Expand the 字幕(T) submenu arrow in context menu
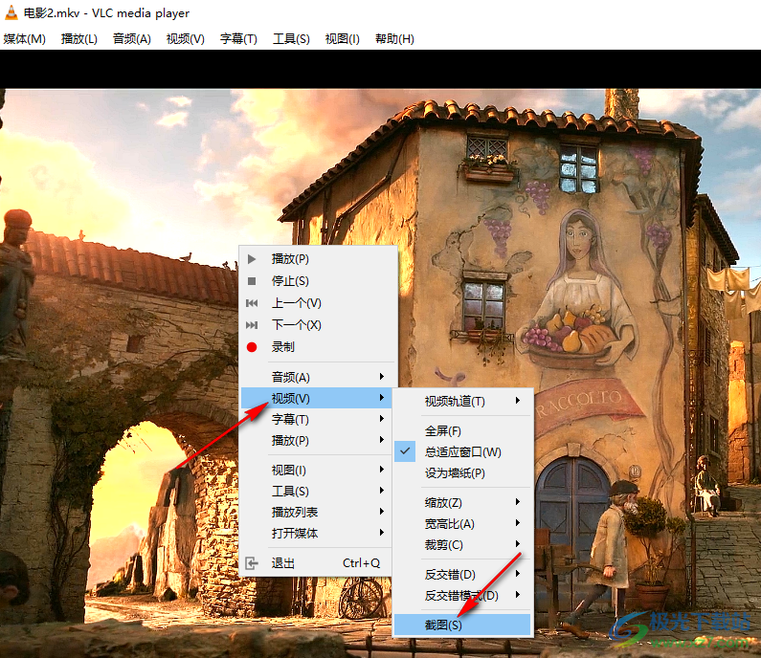This screenshot has height=658, width=761. point(382,419)
